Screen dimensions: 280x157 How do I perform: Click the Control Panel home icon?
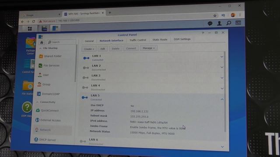pos(42,42)
